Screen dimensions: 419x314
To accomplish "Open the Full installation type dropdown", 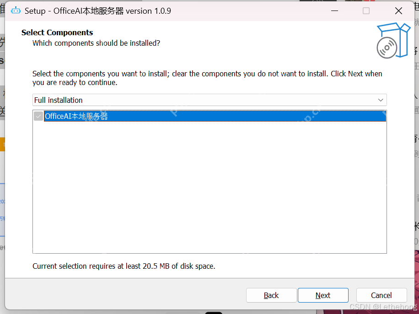I will (209, 100).
